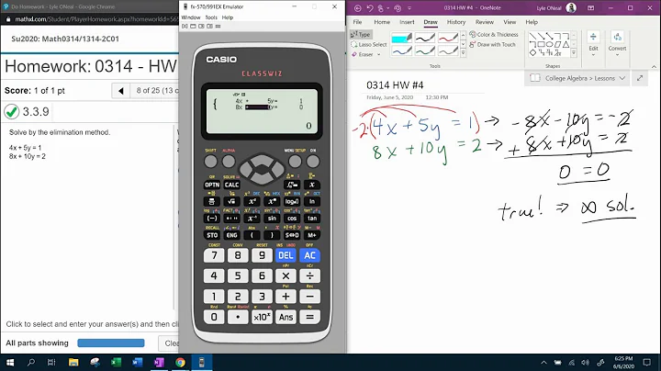This screenshot has width=661, height=371.
Task: Select the green pen swatch
Action: pyautogui.click(x=425, y=51)
